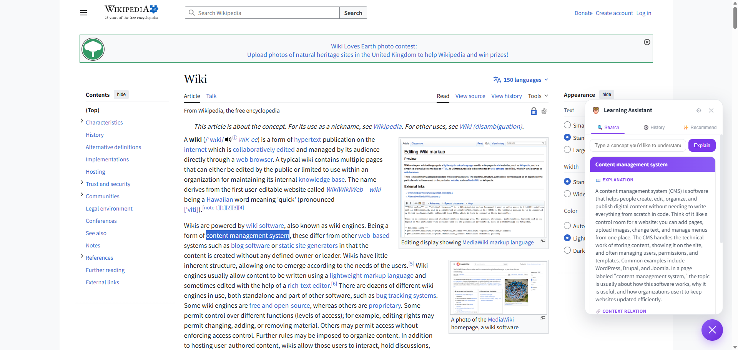Hide the Contents sidebar
Screen dimensions: 738x350
121,95
